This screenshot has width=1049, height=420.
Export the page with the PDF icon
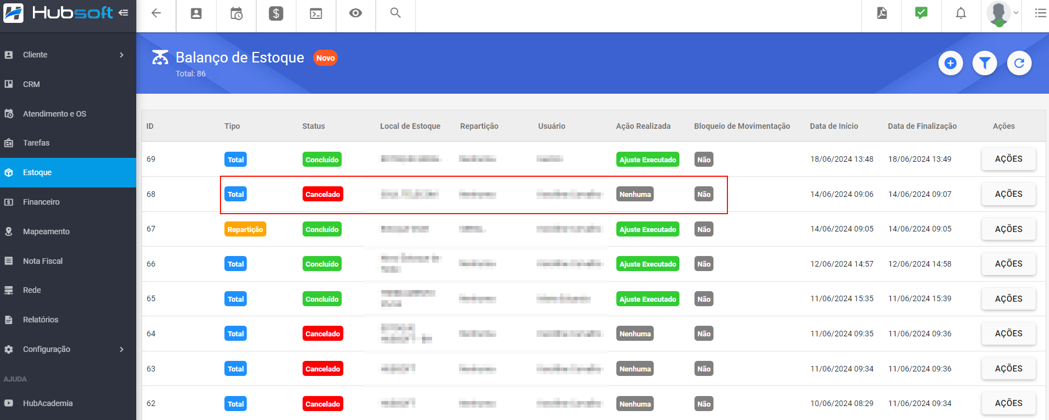click(x=882, y=13)
